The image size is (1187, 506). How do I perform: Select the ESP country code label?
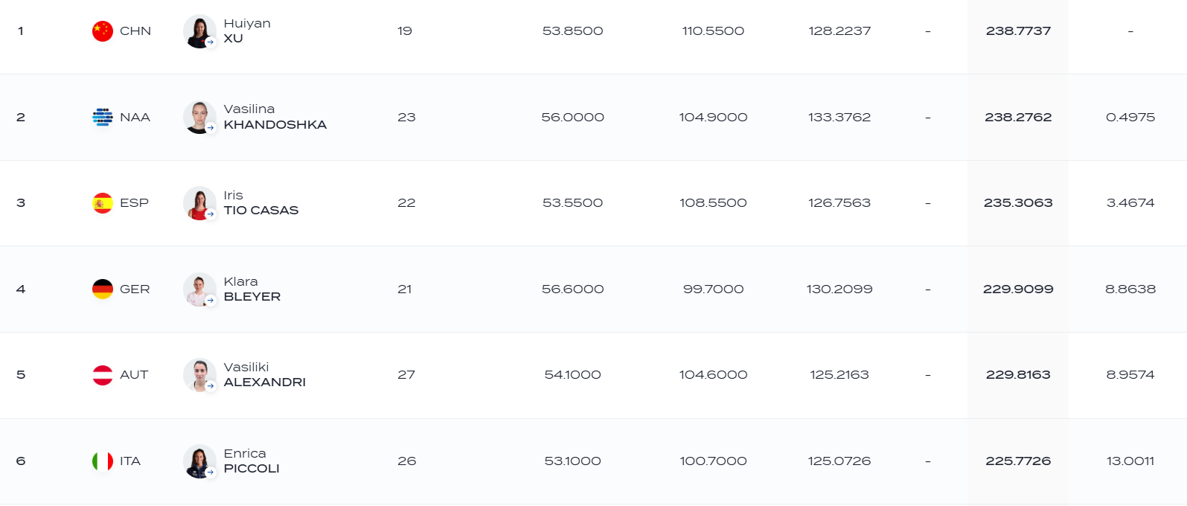pyautogui.click(x=134, y=203)
